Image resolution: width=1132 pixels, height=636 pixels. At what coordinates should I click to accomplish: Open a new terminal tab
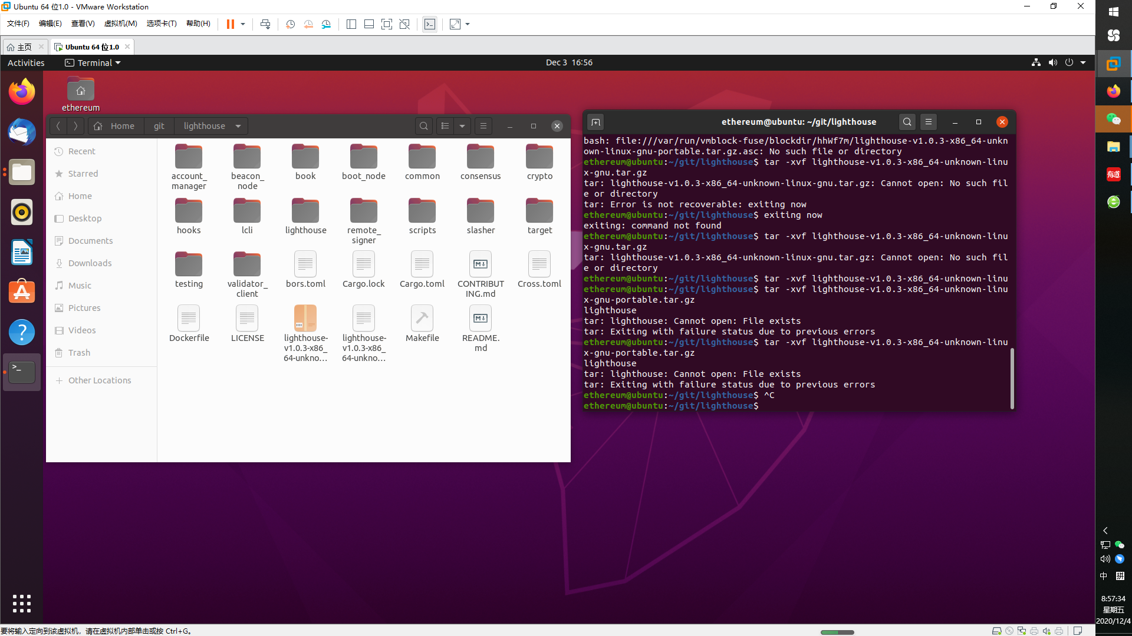point(595,122)
